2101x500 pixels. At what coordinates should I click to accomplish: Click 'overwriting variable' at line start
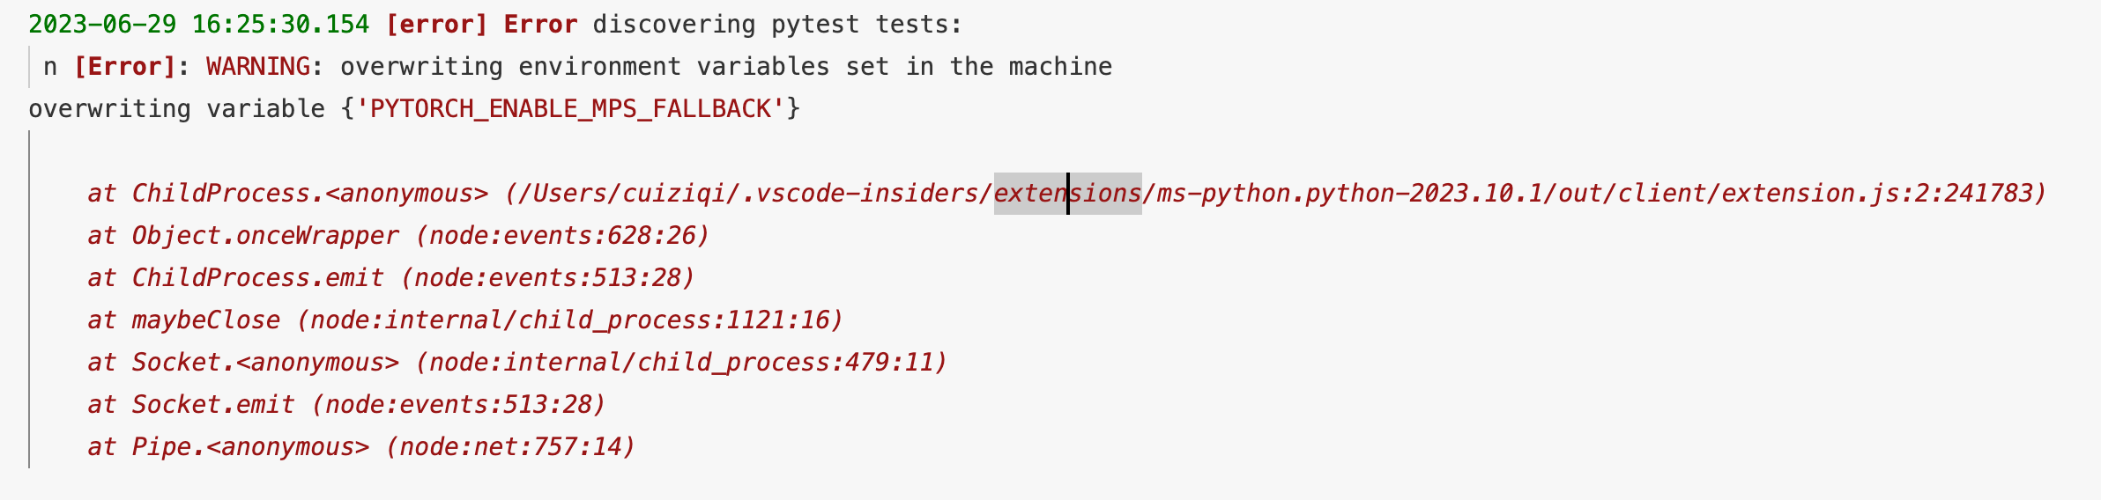(109, 109)
